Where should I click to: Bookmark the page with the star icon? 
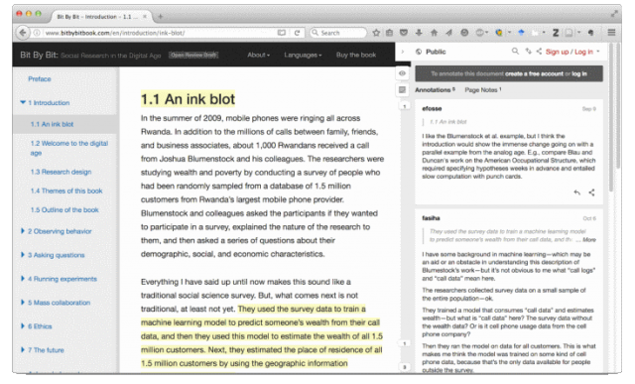376,33
